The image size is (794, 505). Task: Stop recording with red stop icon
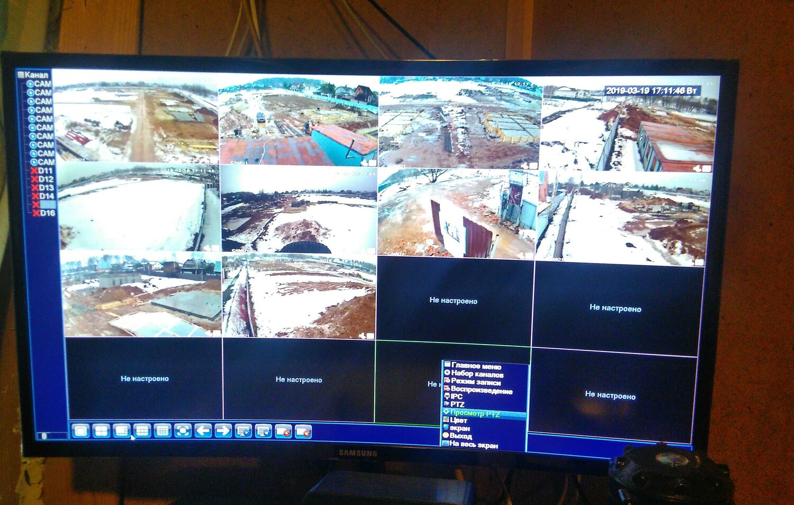tap(303, 432)
